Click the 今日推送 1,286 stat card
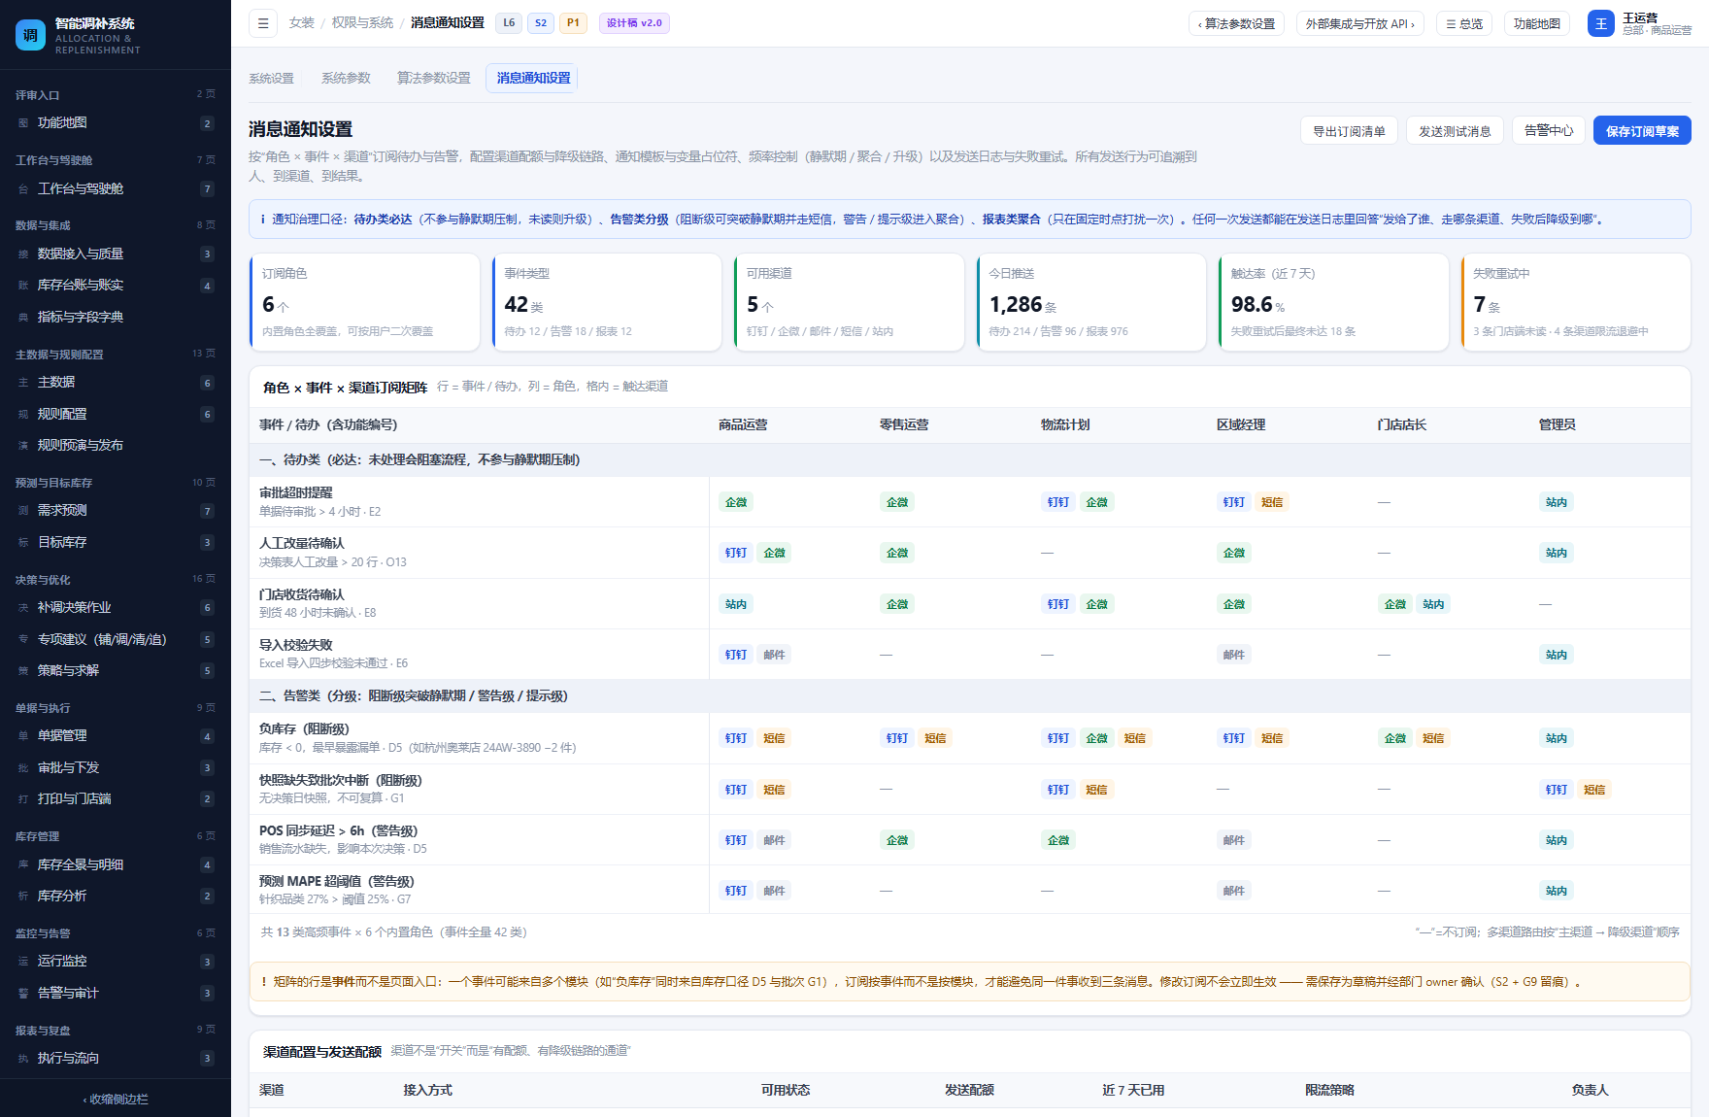The height and width of the screenshot is (1117, 1709). coord(1090,302)
